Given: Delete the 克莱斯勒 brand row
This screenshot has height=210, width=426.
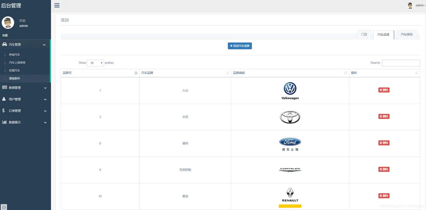Looking at the screenshot, I should [384, 169].
